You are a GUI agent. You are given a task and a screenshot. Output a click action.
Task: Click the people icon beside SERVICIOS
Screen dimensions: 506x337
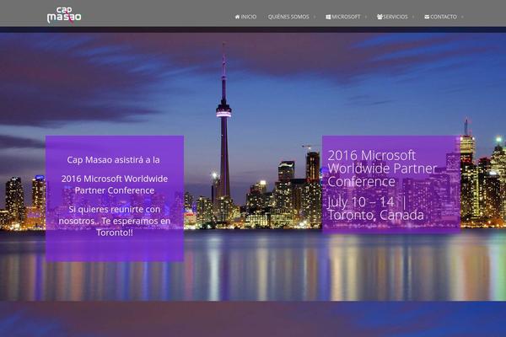[379, 17]
